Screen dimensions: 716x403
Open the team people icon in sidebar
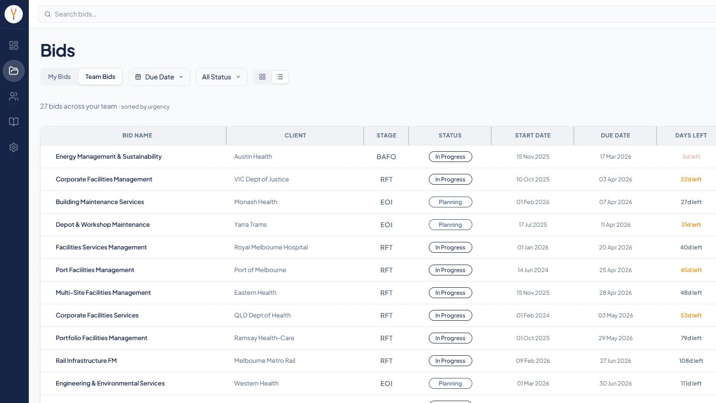coord(14,96)
